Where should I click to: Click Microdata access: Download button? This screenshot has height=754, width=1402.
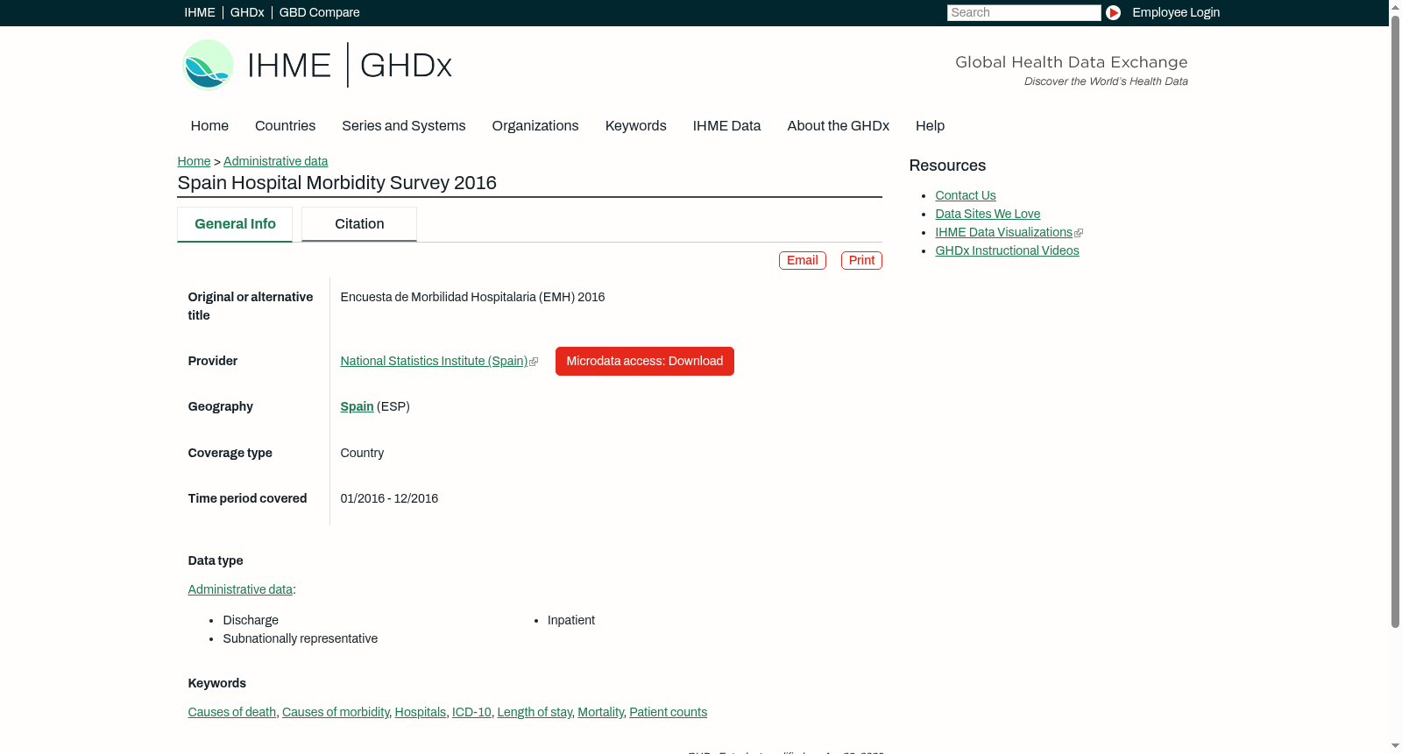pyautogui.click(x=645, y=361)
